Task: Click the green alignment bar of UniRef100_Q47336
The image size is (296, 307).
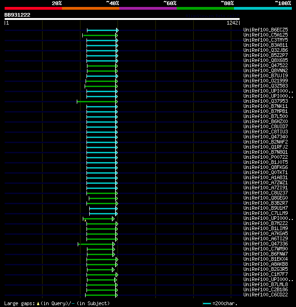Action: [95, 244]
